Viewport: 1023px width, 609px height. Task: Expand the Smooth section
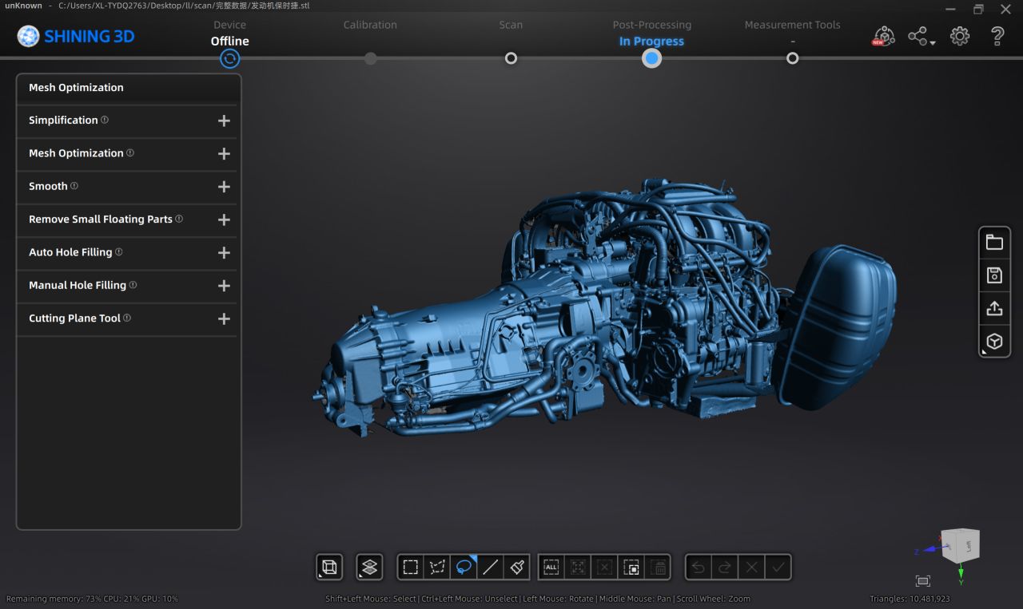tap(224, 187)
